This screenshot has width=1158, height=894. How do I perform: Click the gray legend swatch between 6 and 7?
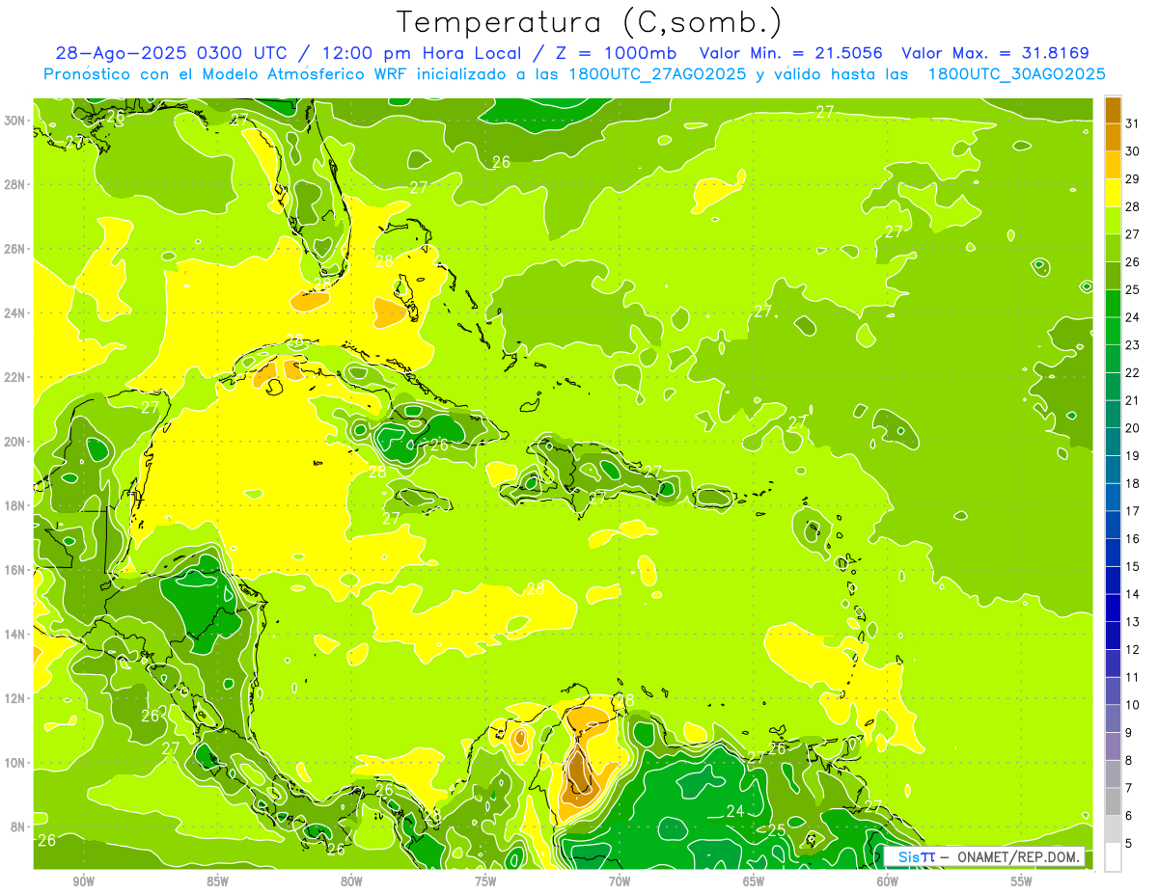1113,801
